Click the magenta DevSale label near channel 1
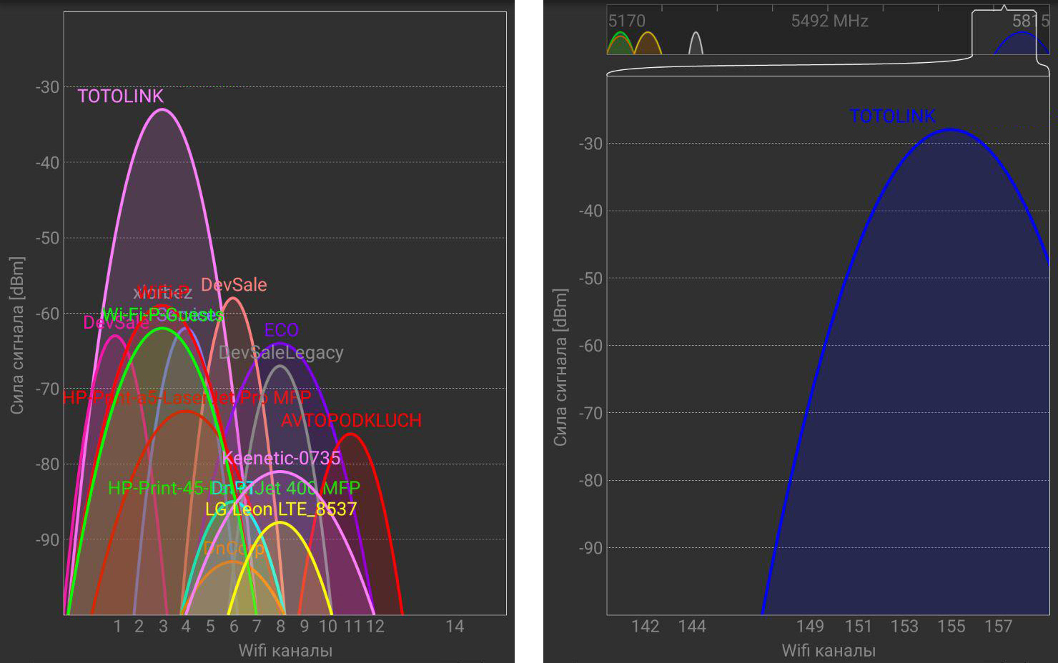The height and width of the screenshot is (663, 1058). click(116, 322)
